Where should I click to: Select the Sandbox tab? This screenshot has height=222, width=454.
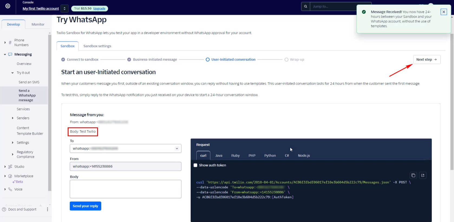pos(67,46)
